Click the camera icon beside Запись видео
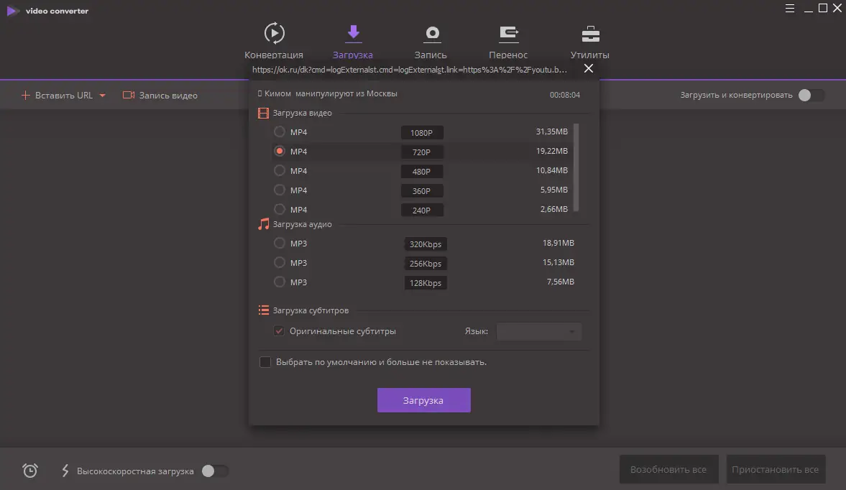This screenshot has height=490, width=846. (129, 95)
